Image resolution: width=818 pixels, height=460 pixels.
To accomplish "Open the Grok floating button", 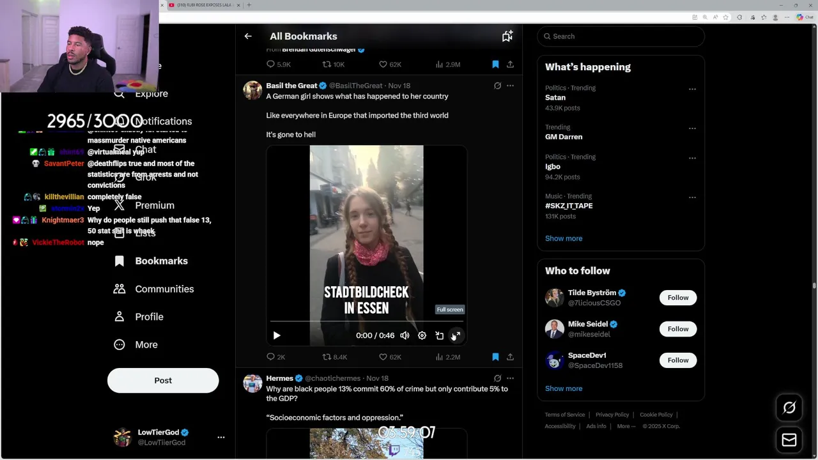I will (789, 408).
